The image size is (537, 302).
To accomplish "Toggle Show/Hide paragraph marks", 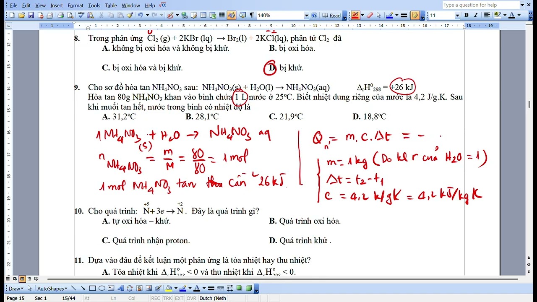I will (252, 15).
